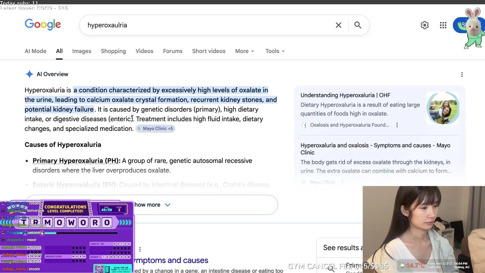Select the All results tab
This screenshot has height=273, width=485.
(x=59, y=51)
